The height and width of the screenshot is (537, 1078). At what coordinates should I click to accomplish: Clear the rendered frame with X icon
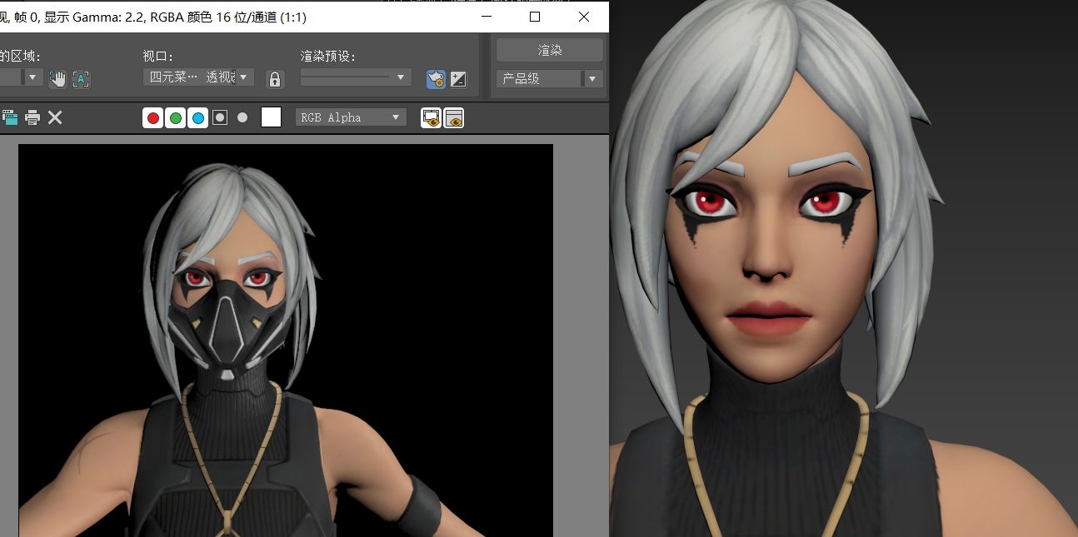[55, 117]
